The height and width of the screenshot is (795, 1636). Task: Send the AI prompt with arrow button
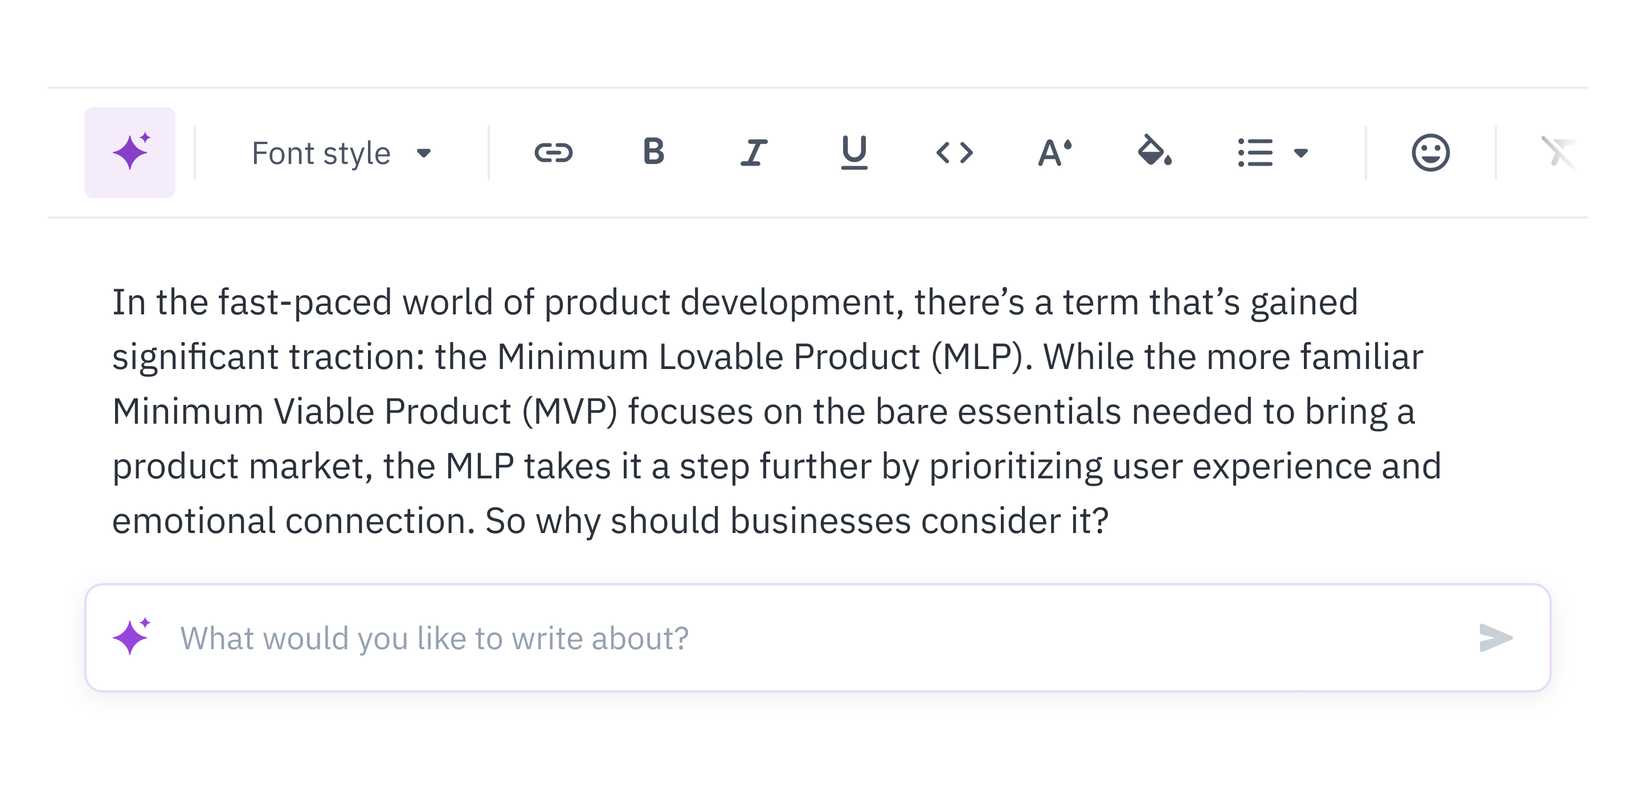click(x=1496, y=637)
